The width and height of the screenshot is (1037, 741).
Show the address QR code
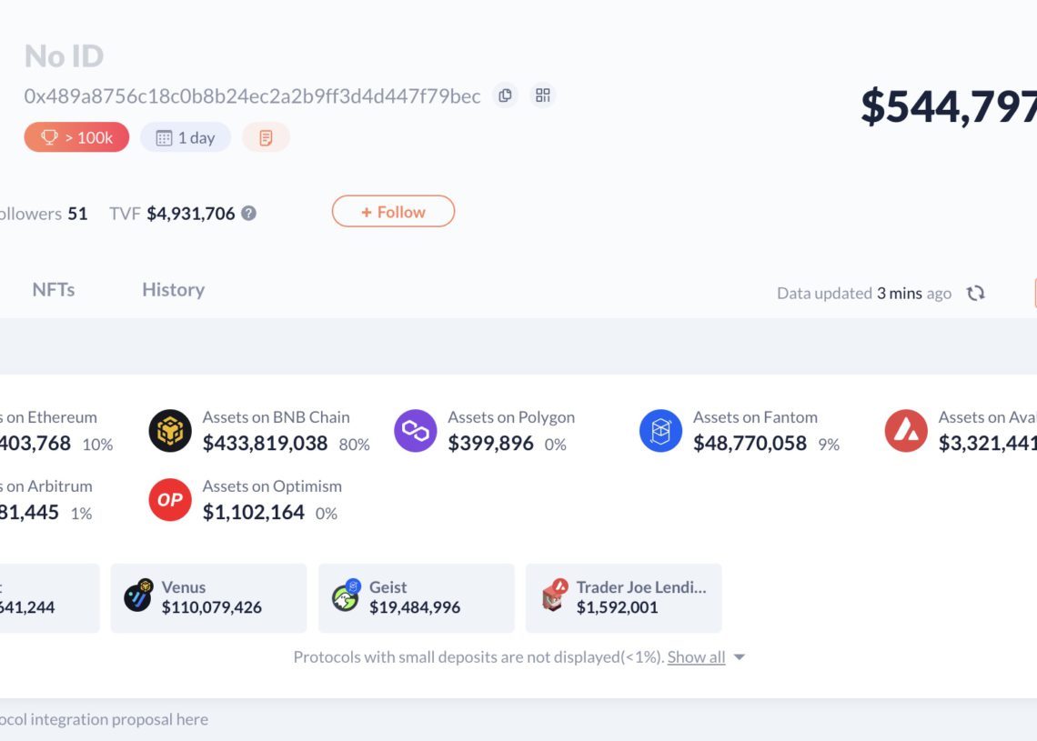[x=543, y=95]
